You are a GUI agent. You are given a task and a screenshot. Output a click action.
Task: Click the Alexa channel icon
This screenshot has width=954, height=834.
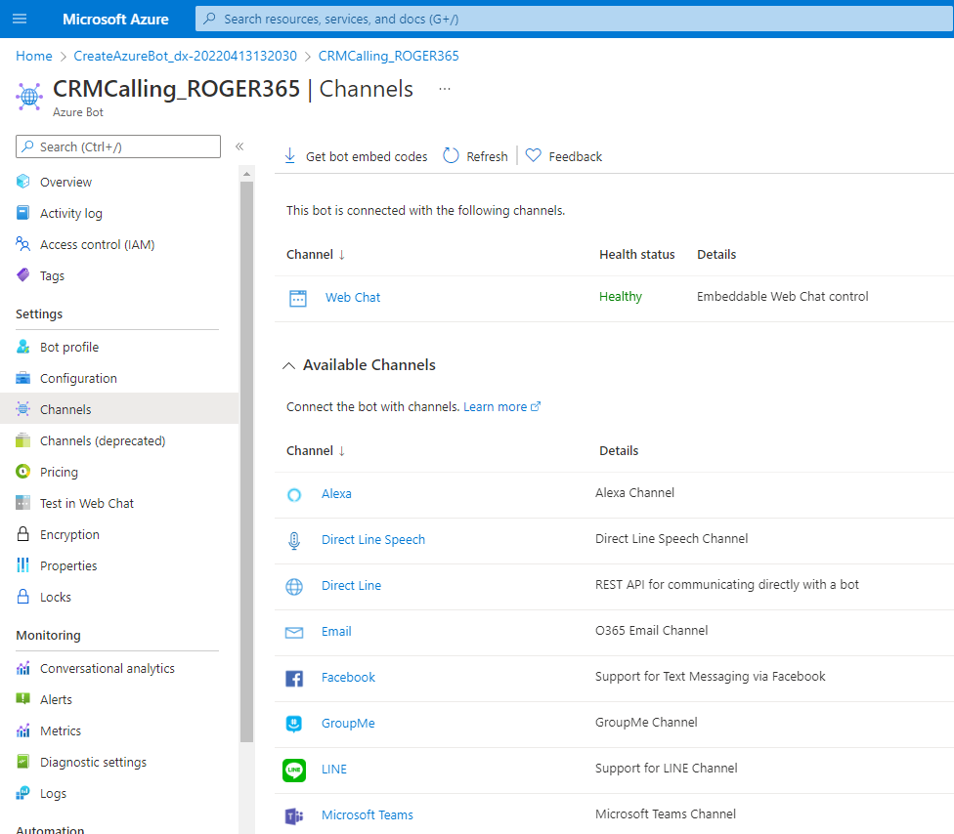294,494
